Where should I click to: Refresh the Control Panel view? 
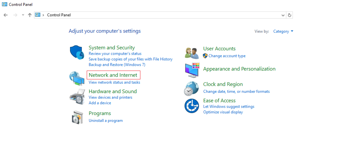[x=290, y=15]
